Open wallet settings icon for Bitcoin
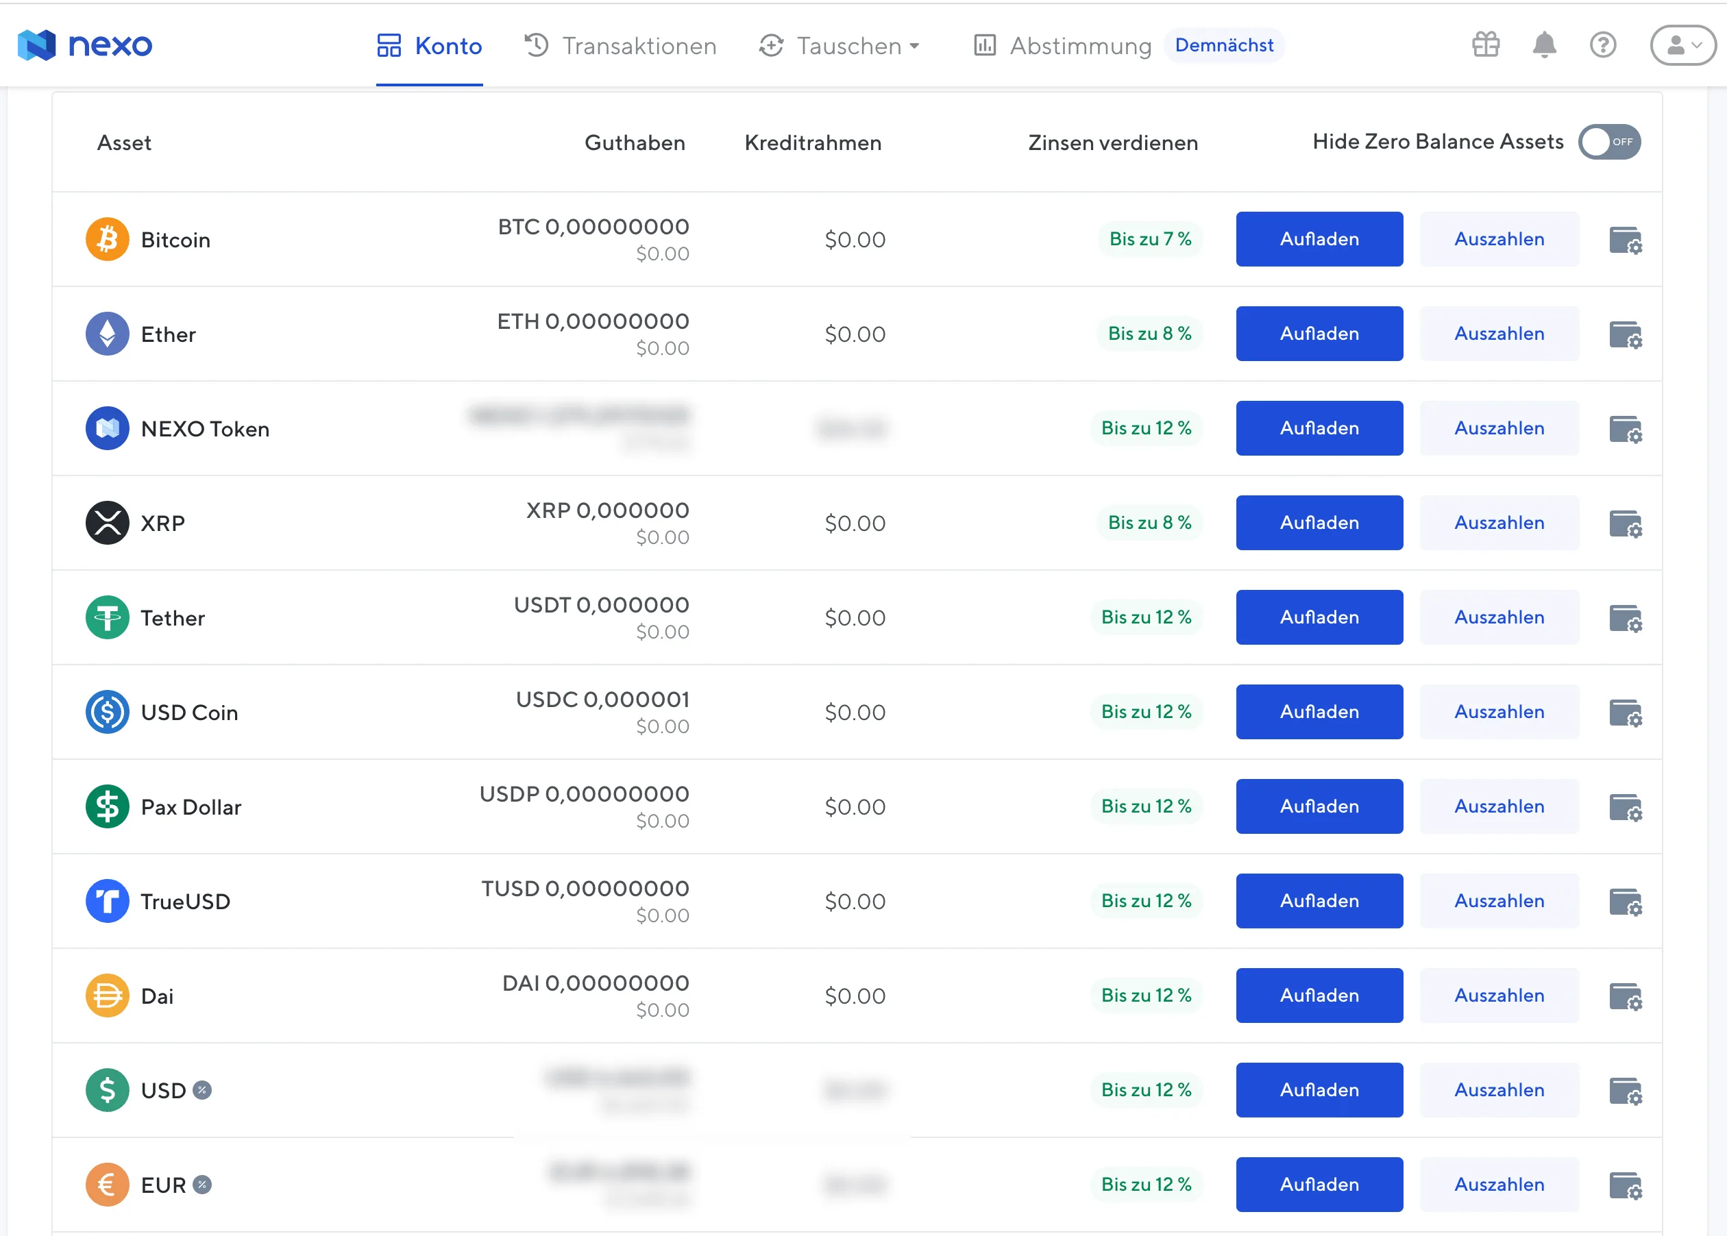Screen dimensions: 1727x1236 coord(1625,240)
